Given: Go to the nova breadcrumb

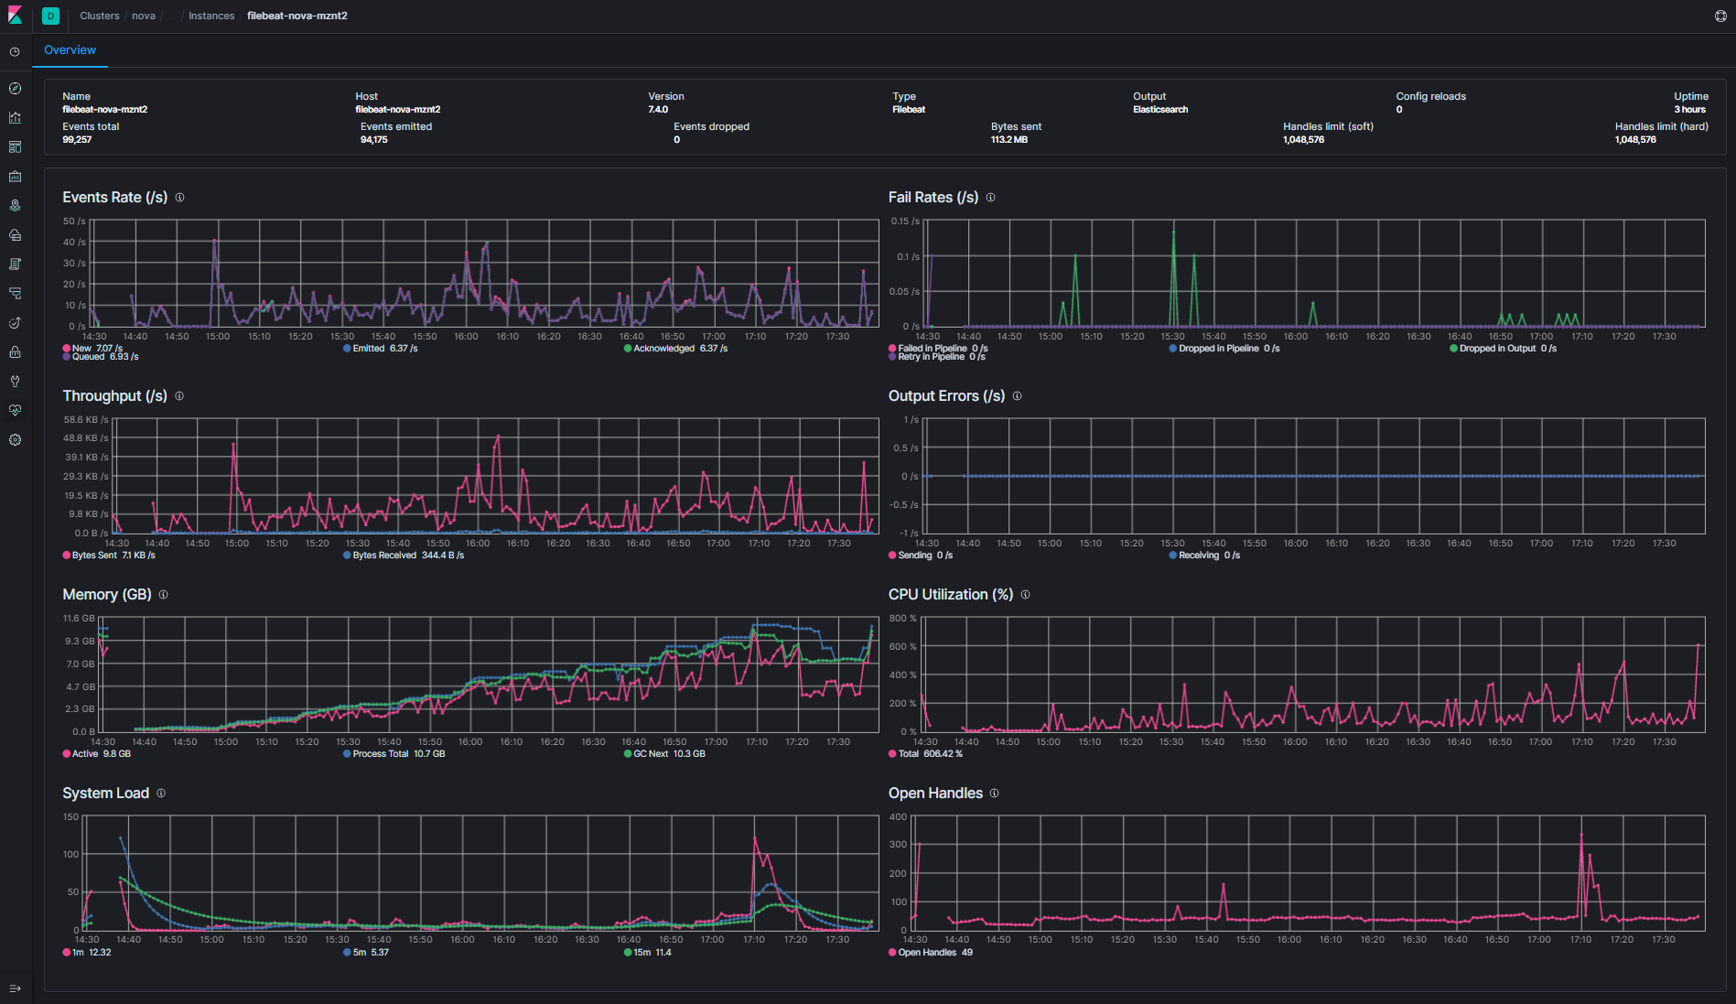Looking at the screenshot, I should [144, 16].
